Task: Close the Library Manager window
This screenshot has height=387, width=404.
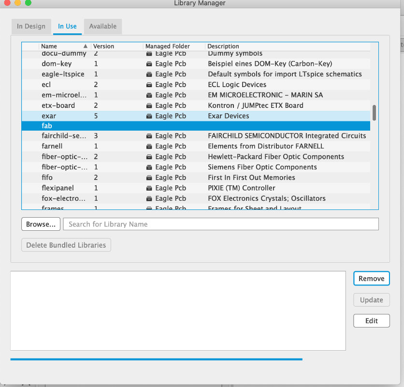Action: point(7,3)
